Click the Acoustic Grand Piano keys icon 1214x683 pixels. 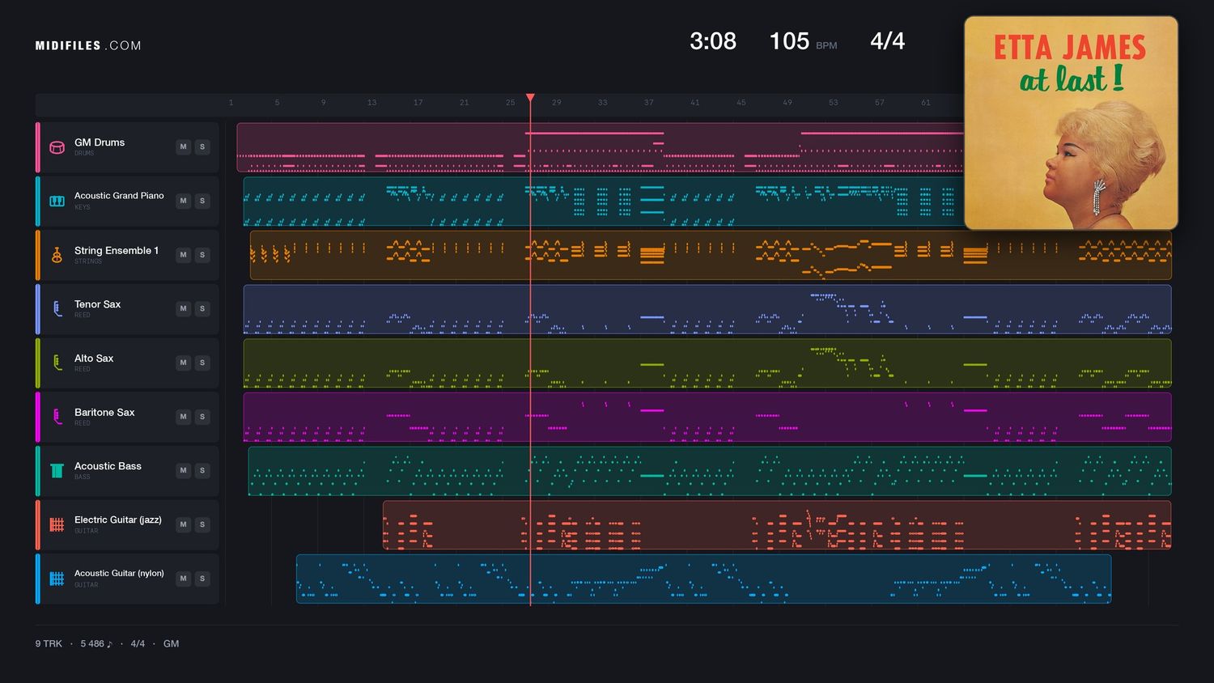pyautogui.click(x=57, y=201)
